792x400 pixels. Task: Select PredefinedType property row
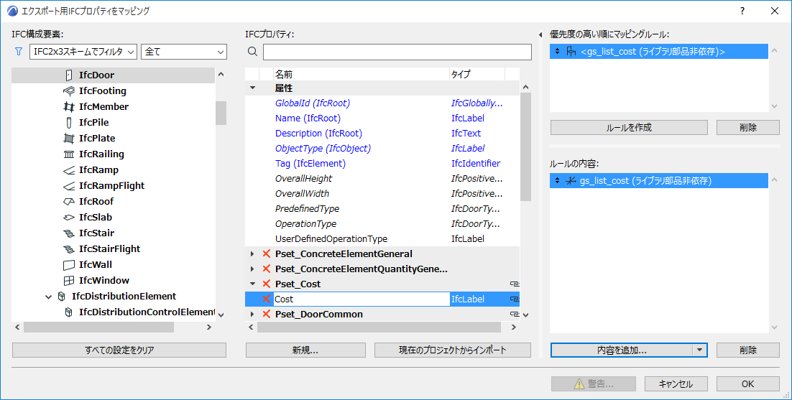pos(382,209)
